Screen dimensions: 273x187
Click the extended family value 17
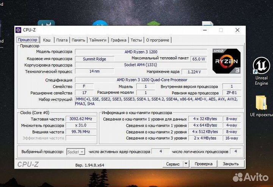84,93
